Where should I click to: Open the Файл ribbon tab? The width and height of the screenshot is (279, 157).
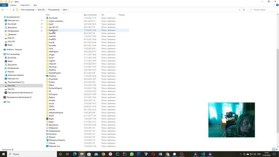coord(4,5)
